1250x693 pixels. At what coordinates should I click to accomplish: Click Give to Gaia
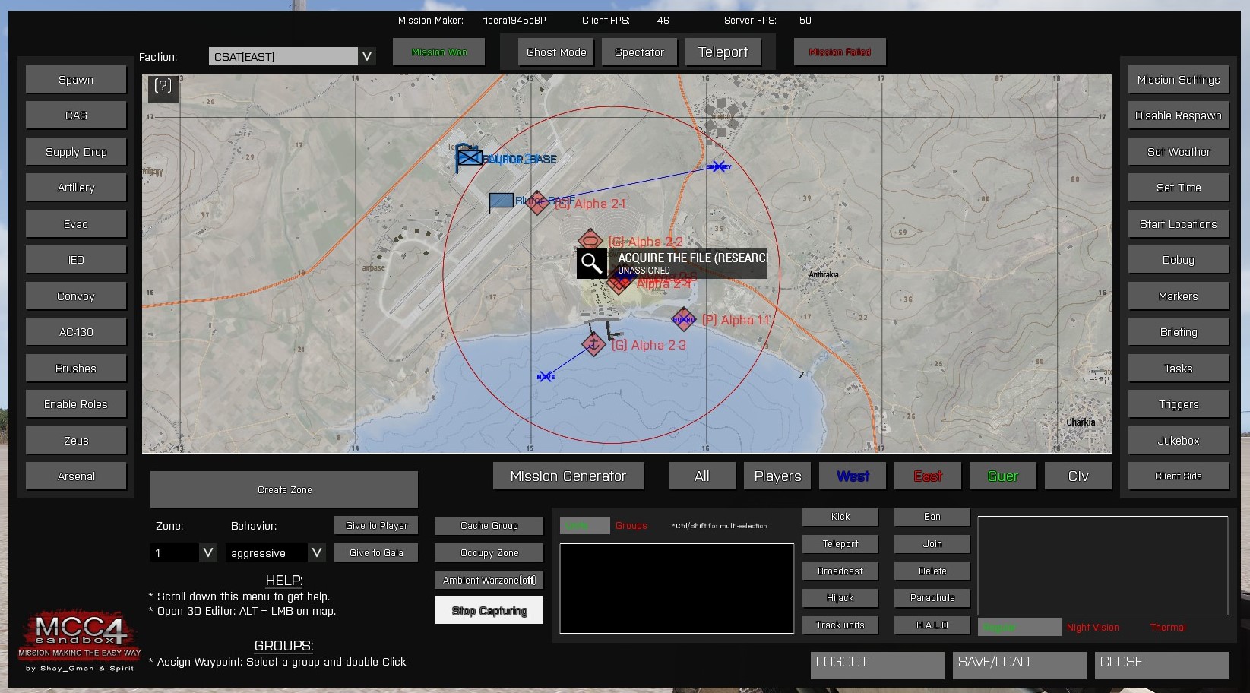point(376,552)
